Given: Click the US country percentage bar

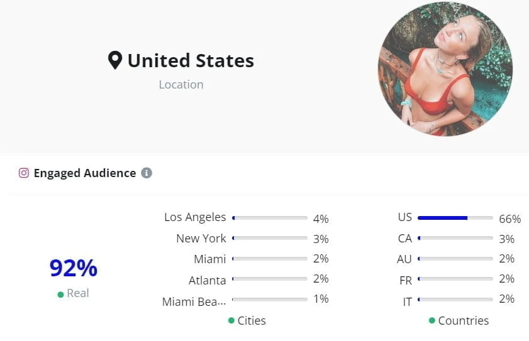Looking at the screenshot, I should click(x=455, y=218).
